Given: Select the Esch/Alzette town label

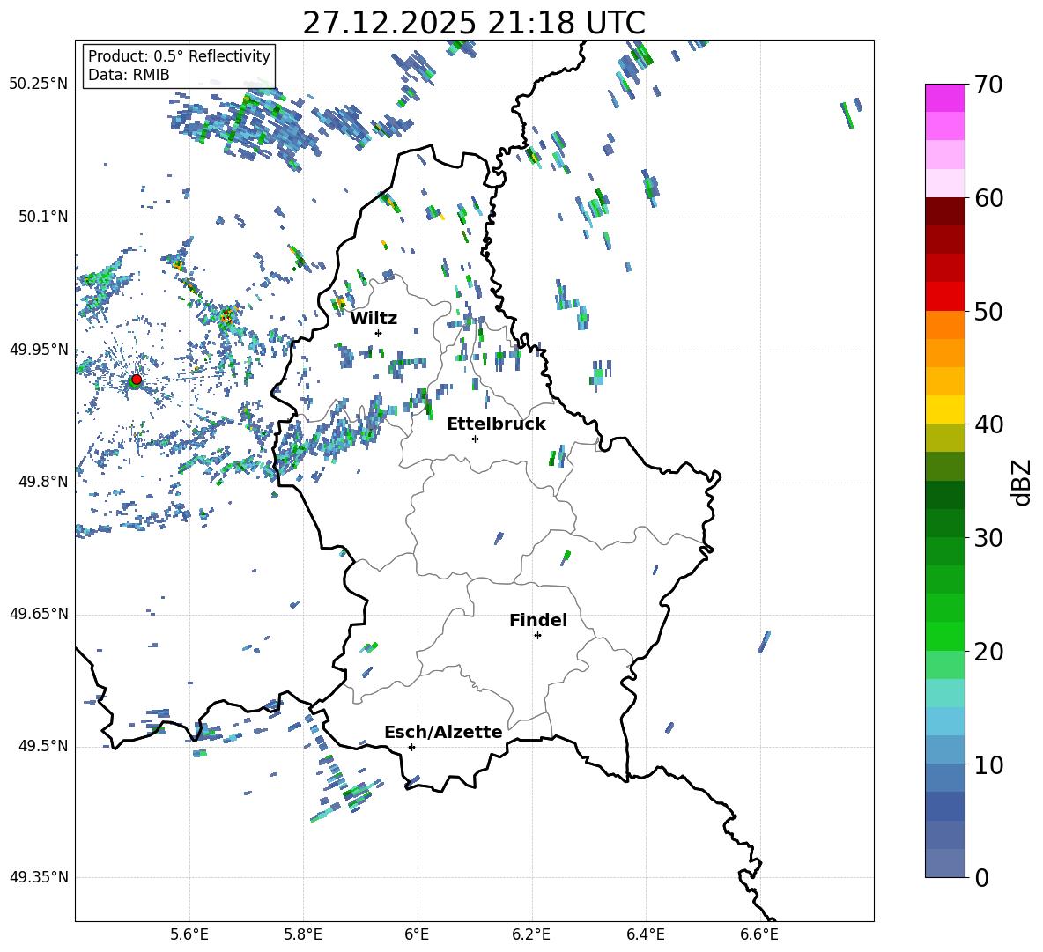Looking at the screenshot, I should [443, 732].
